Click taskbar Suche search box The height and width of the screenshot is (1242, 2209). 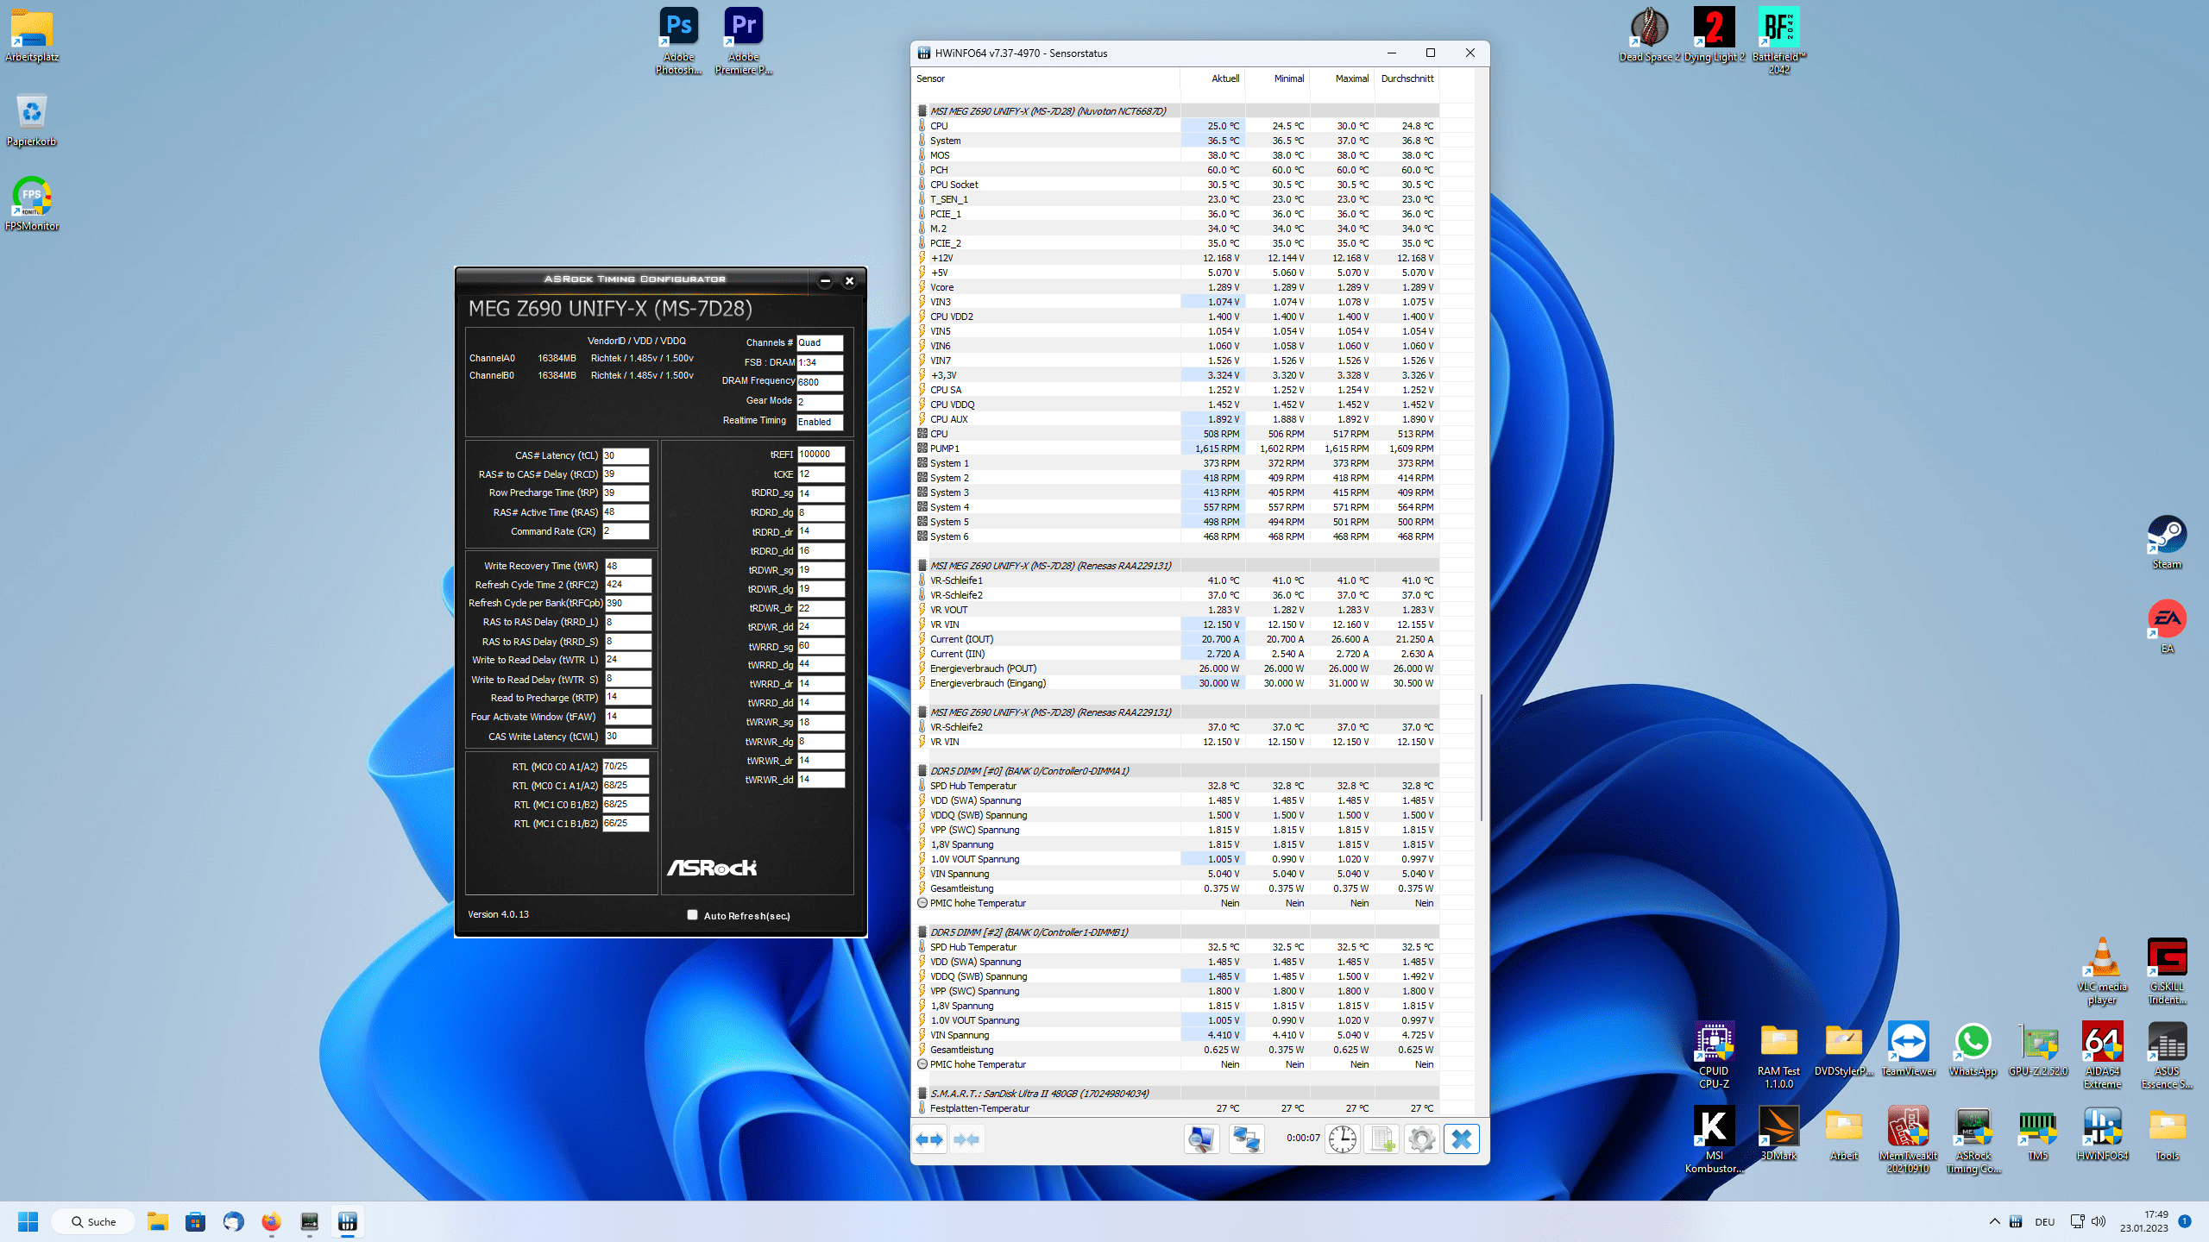coord(93,1221)
